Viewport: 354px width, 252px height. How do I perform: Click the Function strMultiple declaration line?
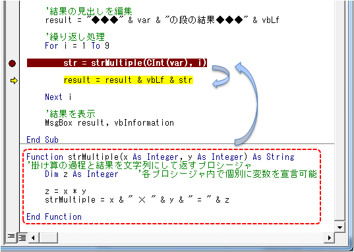[x=160, y=157]
